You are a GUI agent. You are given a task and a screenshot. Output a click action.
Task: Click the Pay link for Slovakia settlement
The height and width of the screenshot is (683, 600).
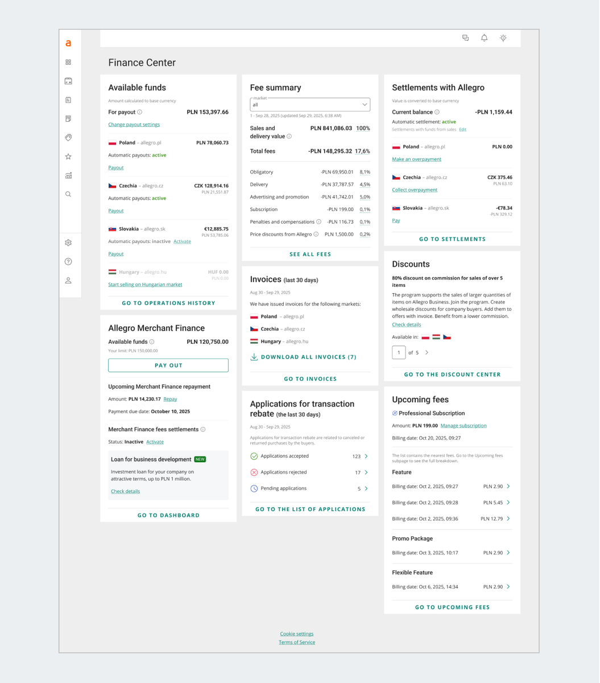click(396, 221)
